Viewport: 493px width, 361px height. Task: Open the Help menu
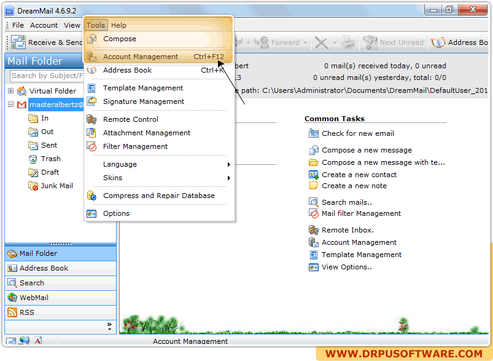coord(118,25)
